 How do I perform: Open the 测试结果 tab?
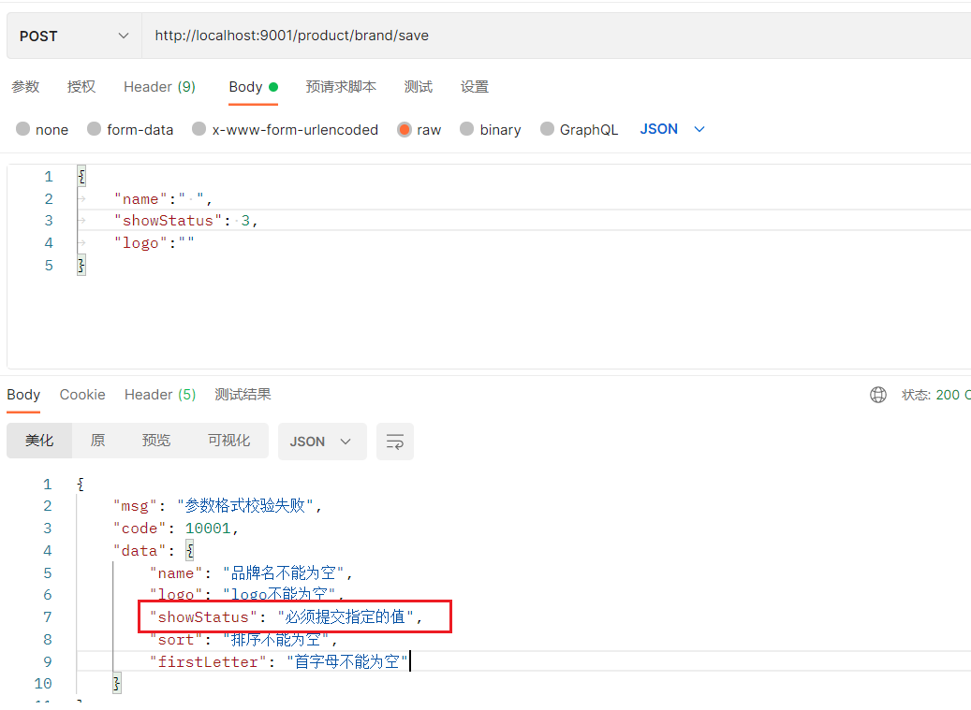click(243, 395)
